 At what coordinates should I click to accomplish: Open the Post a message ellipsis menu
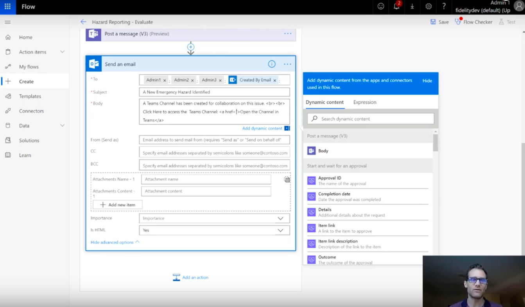coord(288,34)
